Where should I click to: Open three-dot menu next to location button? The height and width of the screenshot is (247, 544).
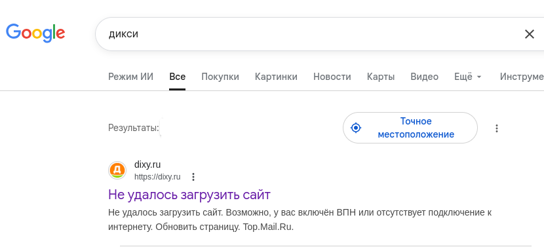tap(496, 128)
